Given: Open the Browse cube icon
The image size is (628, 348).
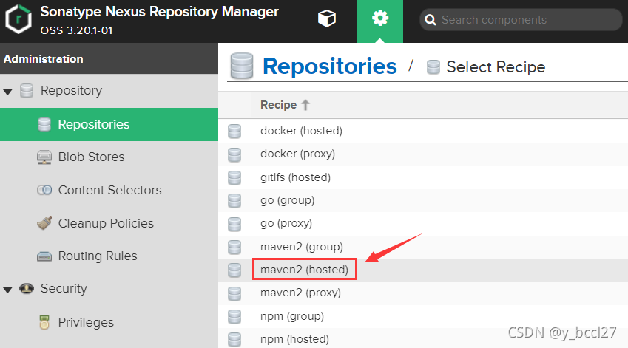Looking at the screenshot, I should click(326, 18).
